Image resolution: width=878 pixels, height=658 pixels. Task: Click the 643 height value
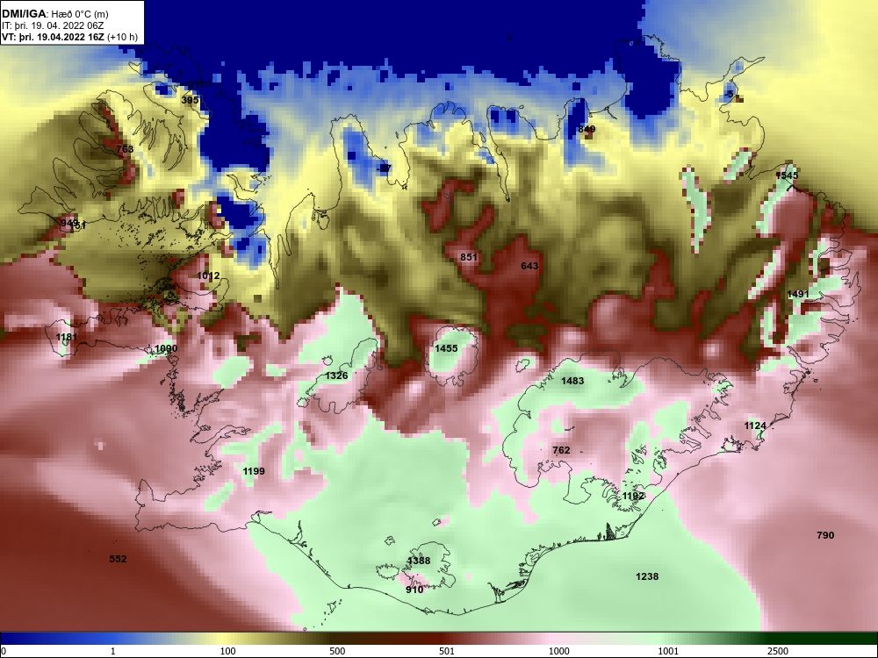pyautogui.click(x=529, y=265)
